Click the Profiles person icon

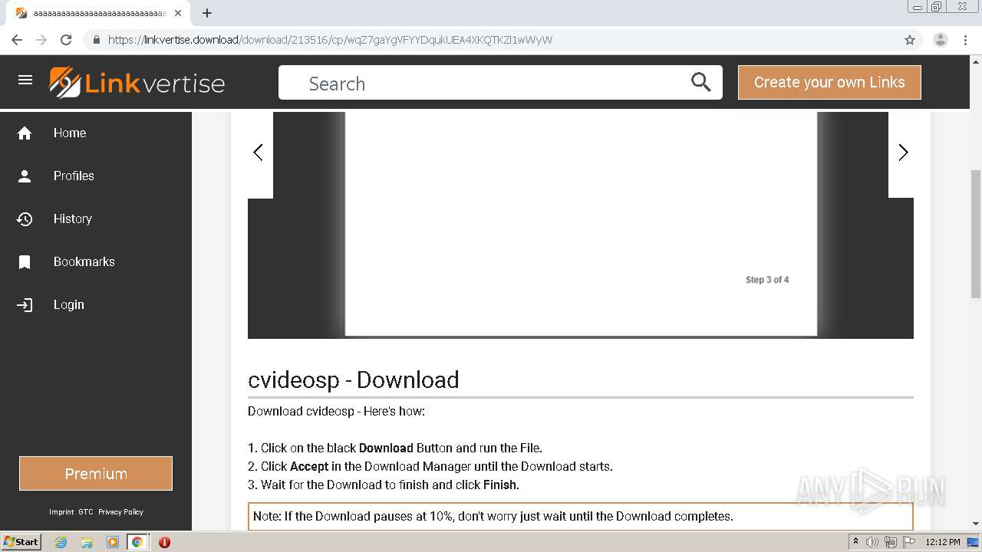[25, 176]
